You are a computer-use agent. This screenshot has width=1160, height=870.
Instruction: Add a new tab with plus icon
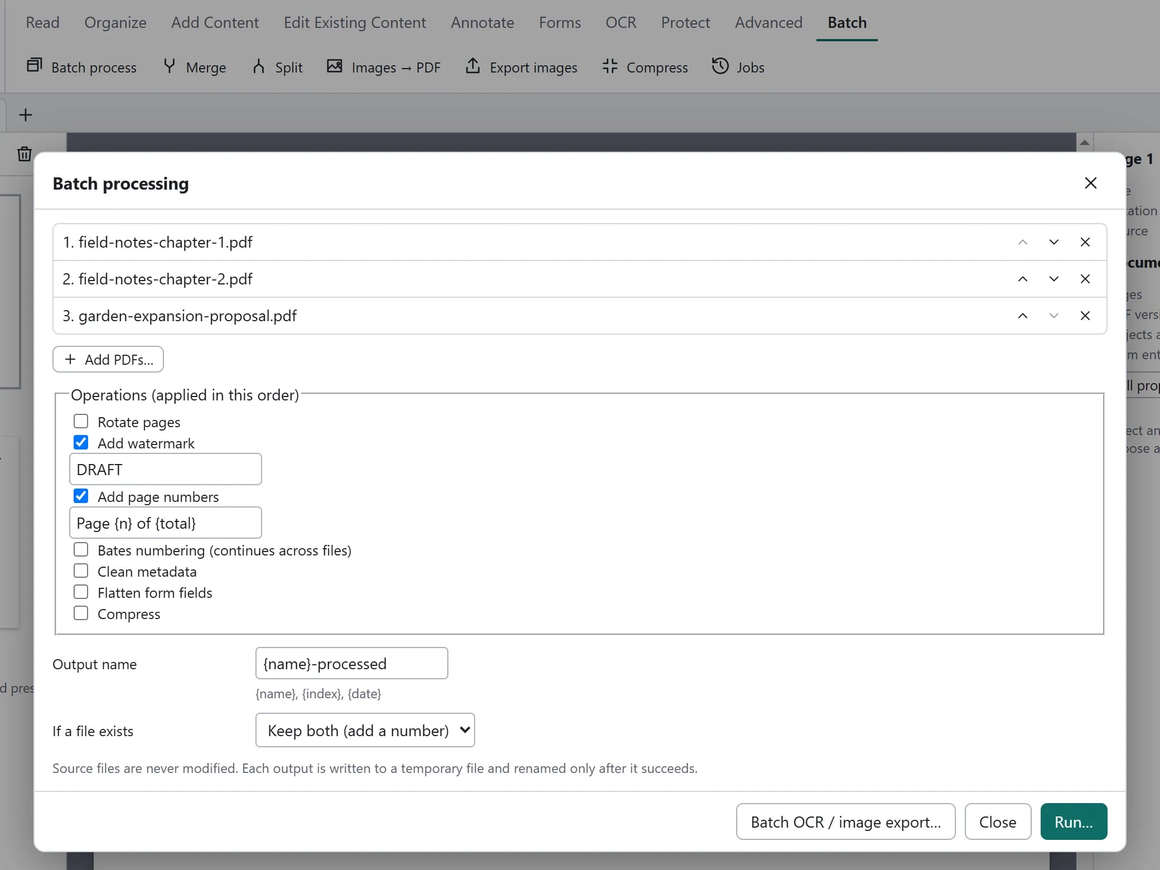[x=26, y=115]
